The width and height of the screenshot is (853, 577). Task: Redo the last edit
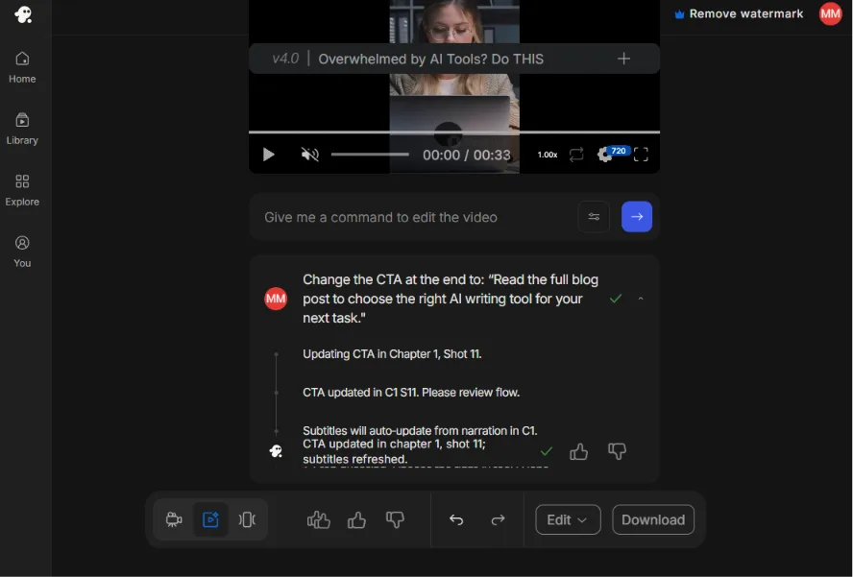click(x=498, y=520)
